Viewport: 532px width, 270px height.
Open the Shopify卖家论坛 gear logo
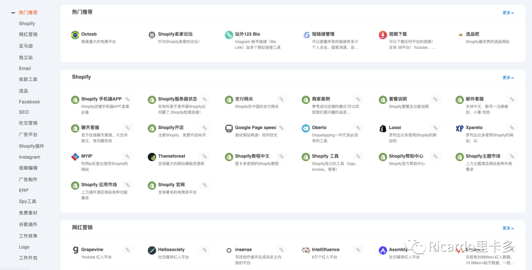152,35
